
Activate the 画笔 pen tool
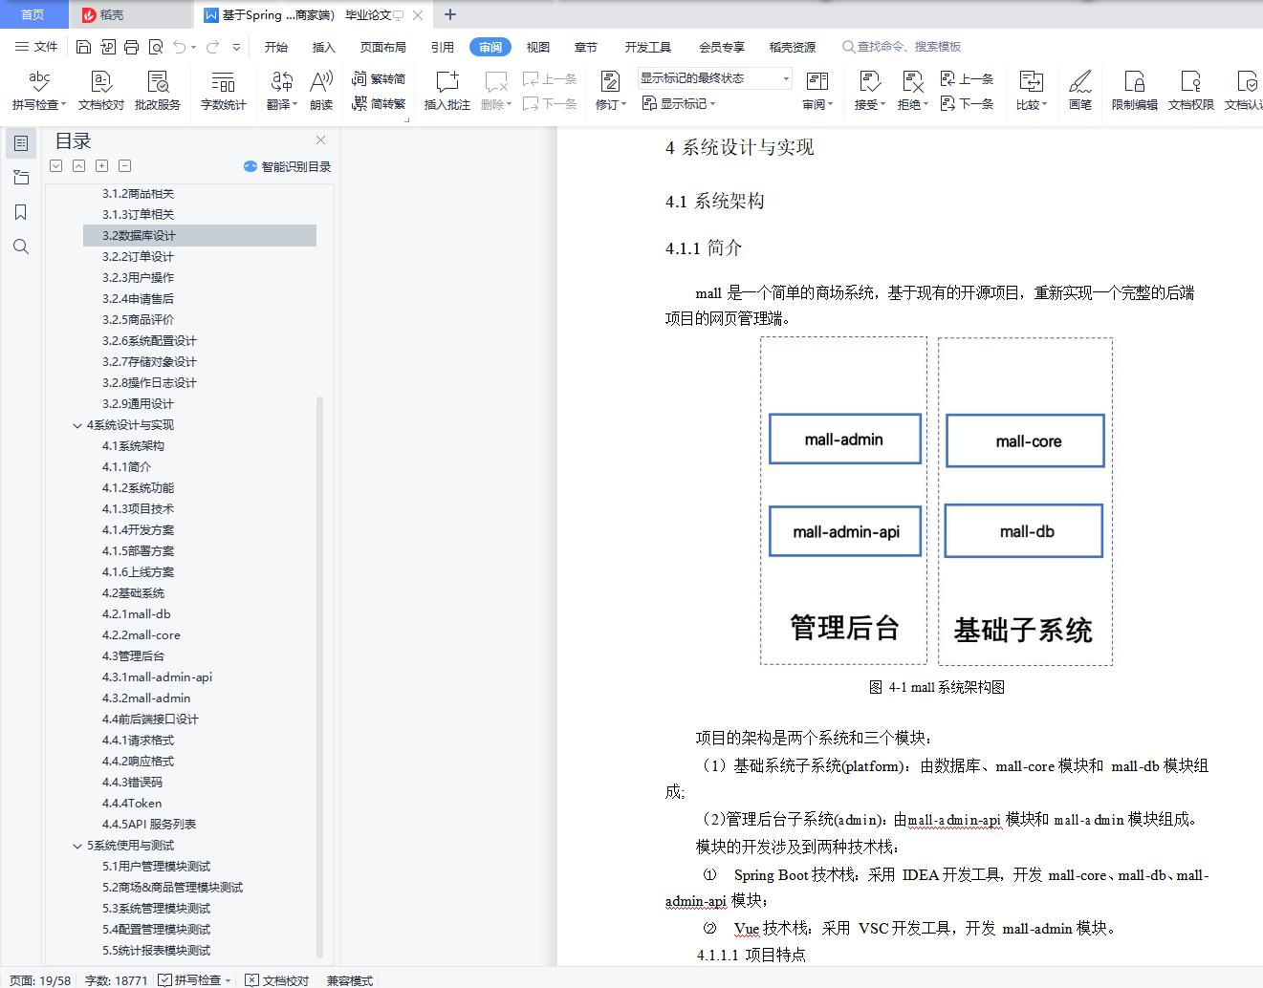(1080, 91)
